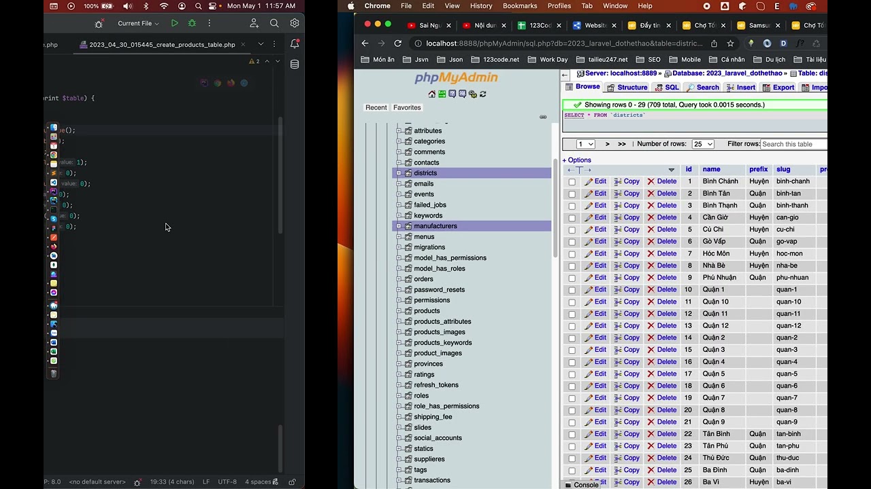Image resolution: width=871 pixels, height=489 pixels.
Task: Expand the manufacturers table tree node
Action: click(x=399, y=226)
